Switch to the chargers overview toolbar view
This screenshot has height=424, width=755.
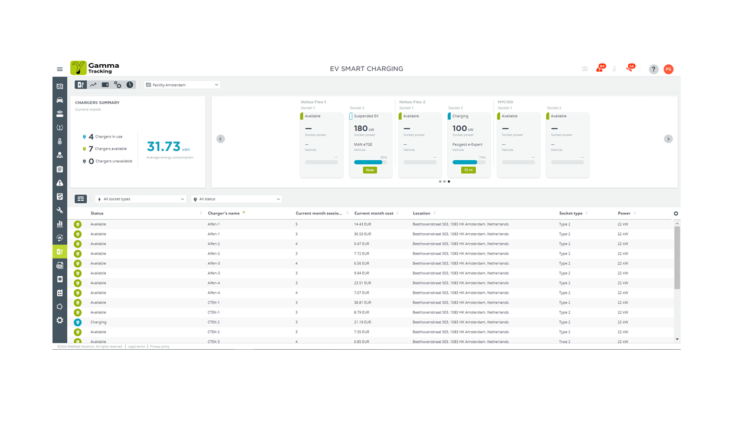point(81,85)
